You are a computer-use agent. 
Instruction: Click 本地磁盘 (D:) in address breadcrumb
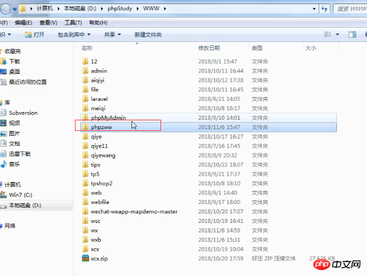pos(80,8)
